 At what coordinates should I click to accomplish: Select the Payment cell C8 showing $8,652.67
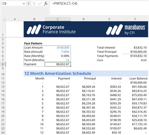[x=58, y=64]
